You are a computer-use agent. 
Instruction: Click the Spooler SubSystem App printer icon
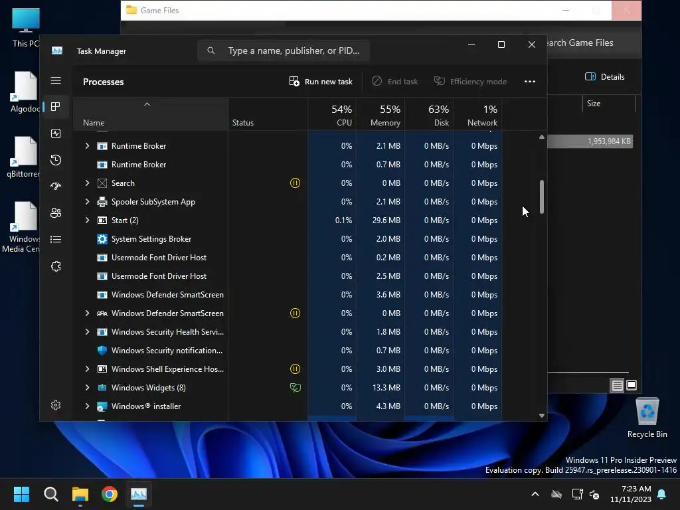(102, 202)
